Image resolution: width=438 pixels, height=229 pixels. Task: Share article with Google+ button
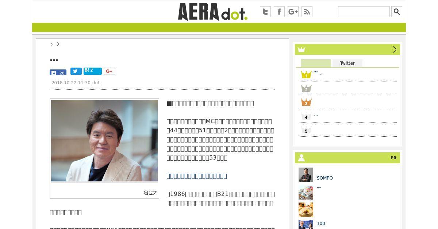tap(109, 71)
